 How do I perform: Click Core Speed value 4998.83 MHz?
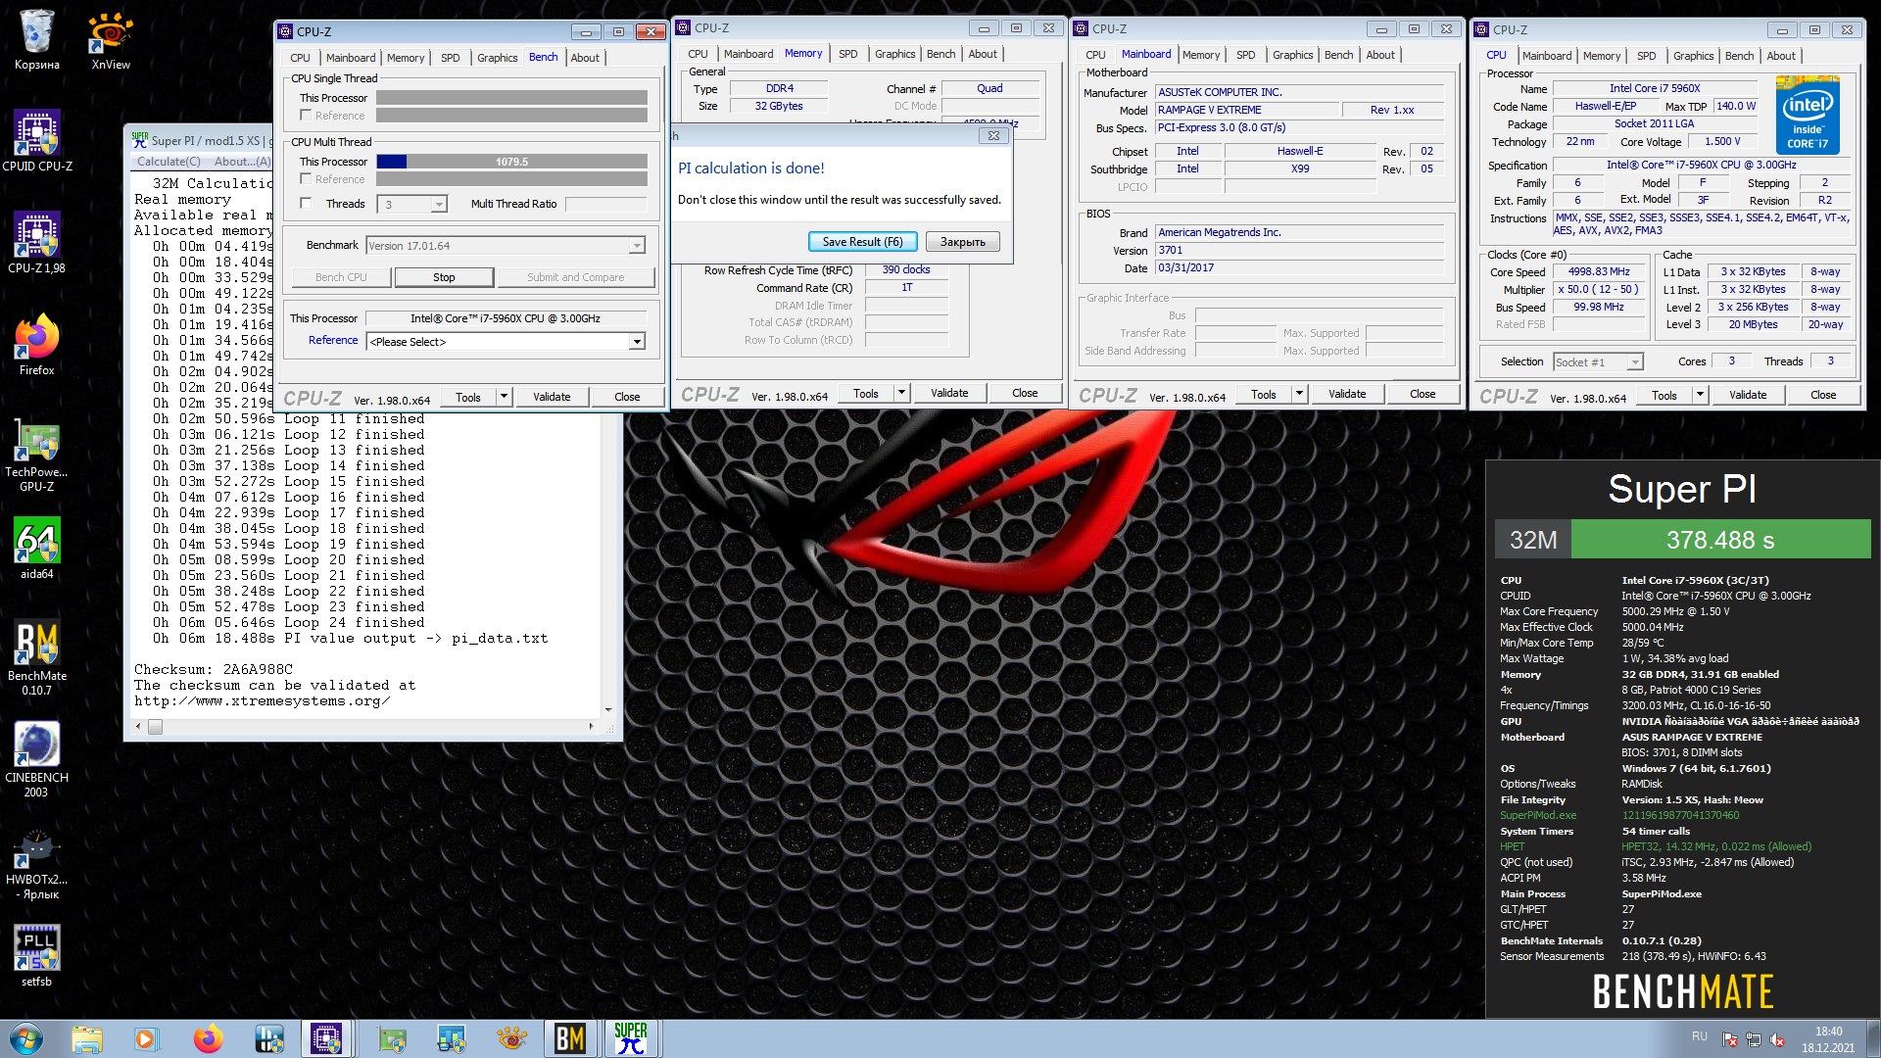tap(1599, 272)
